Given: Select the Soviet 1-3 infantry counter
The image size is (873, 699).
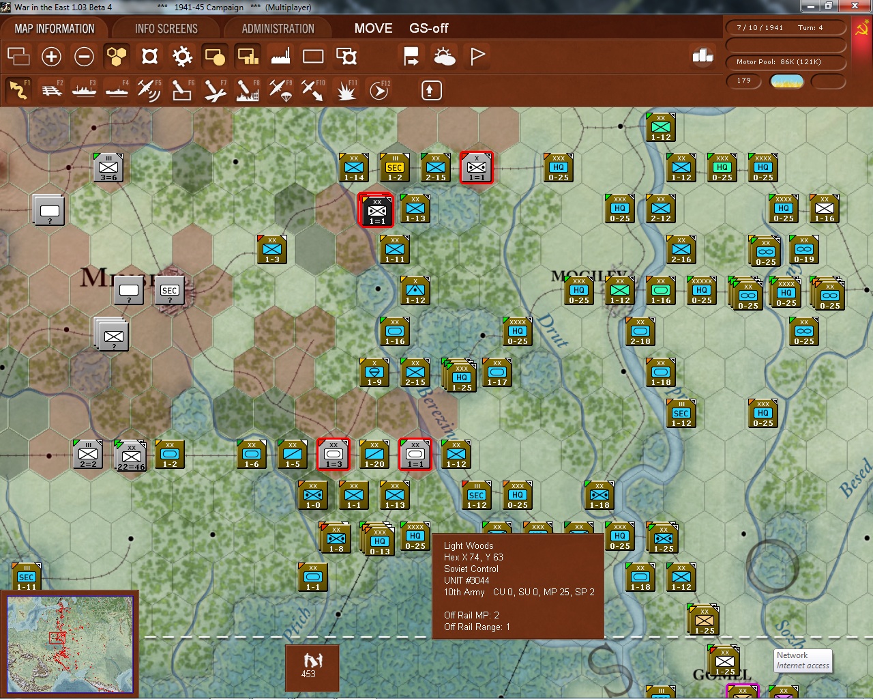Looking at the screenshot, I should point(272,249).
